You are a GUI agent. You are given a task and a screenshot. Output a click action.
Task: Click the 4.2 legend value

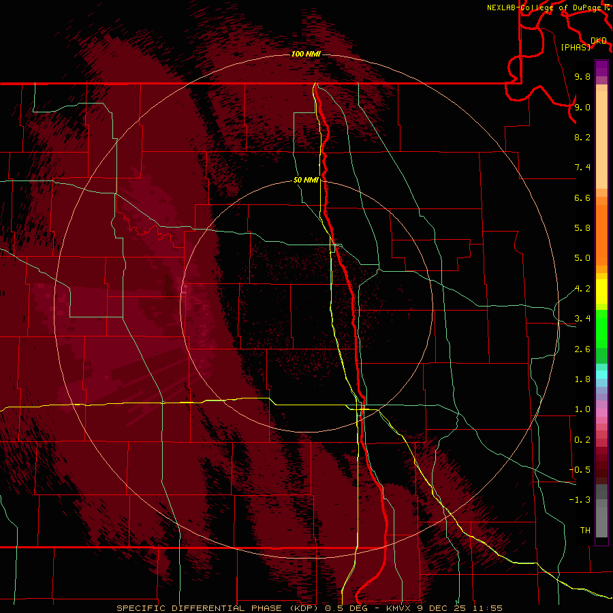(582, 289)
